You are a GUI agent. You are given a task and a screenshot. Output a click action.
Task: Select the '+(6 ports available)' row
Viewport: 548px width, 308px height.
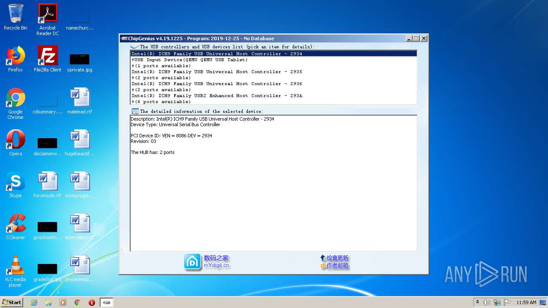point(274,101)
